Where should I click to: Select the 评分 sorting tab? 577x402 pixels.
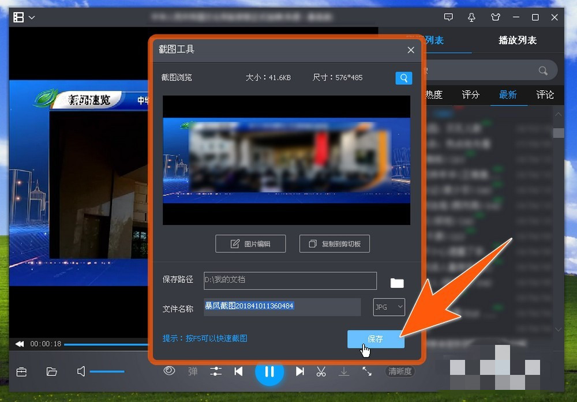click(471, 95)
